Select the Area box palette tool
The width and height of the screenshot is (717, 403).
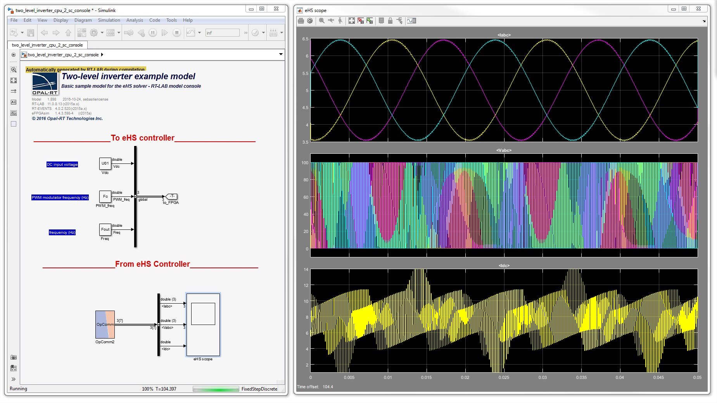coord(14,124)
